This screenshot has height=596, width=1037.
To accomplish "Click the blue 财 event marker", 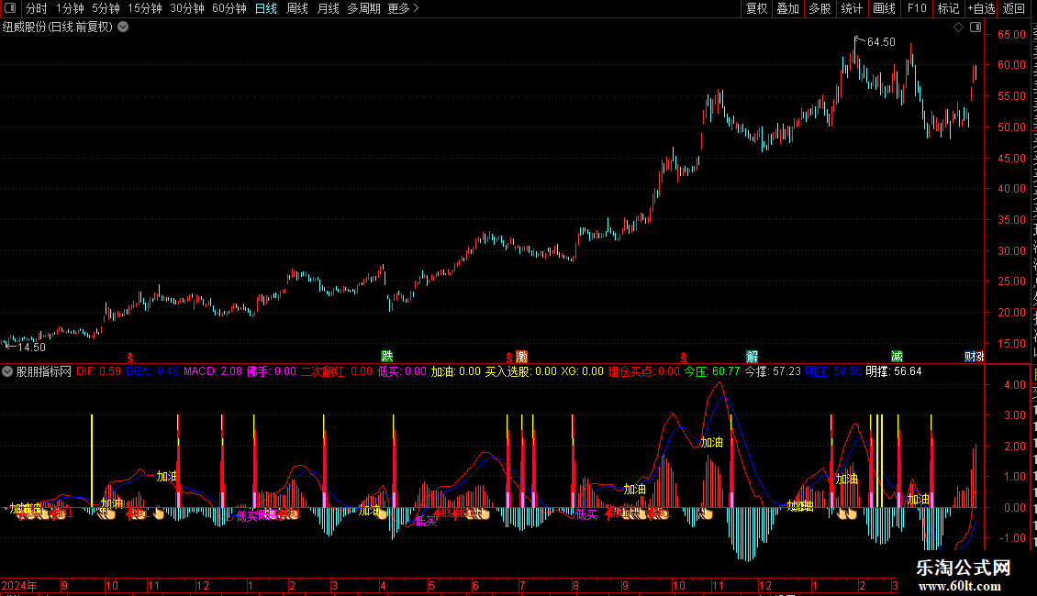I will tap(970, 357).
